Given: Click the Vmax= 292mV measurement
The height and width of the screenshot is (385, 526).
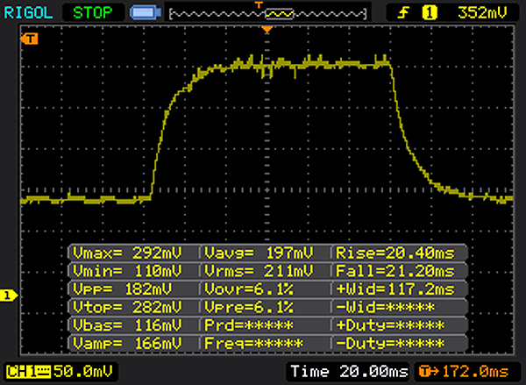Looking at the screenshot, I should pos(127,253).
